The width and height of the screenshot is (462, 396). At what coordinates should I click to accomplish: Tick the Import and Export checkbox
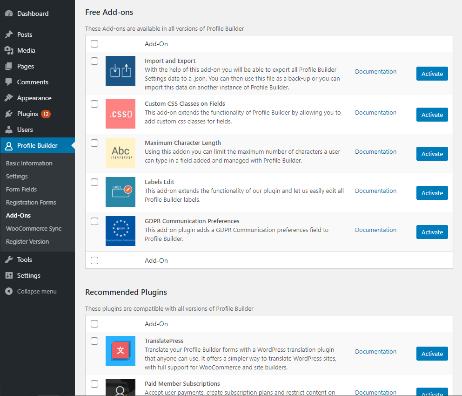click(x=94, y=61)
